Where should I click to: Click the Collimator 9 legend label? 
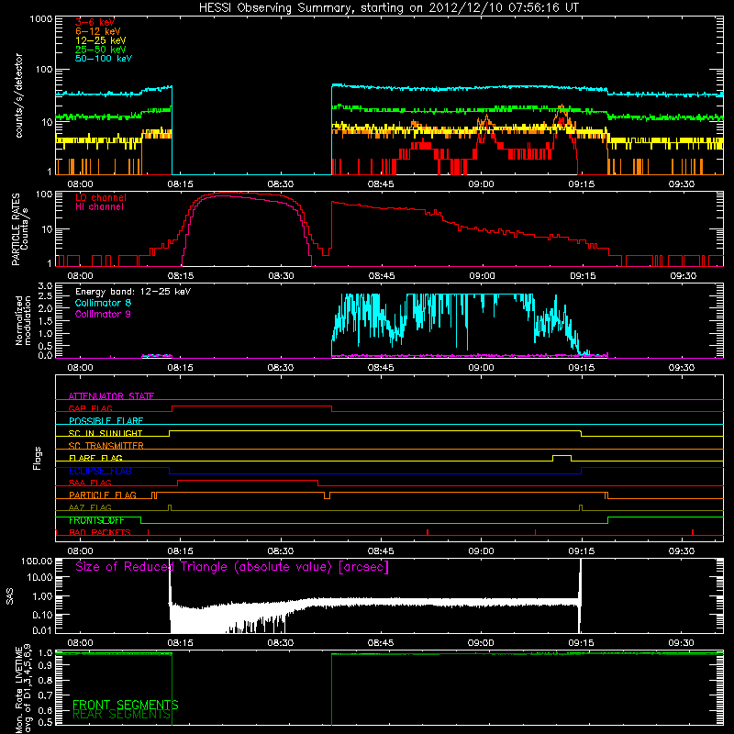[x=103, y=314]
